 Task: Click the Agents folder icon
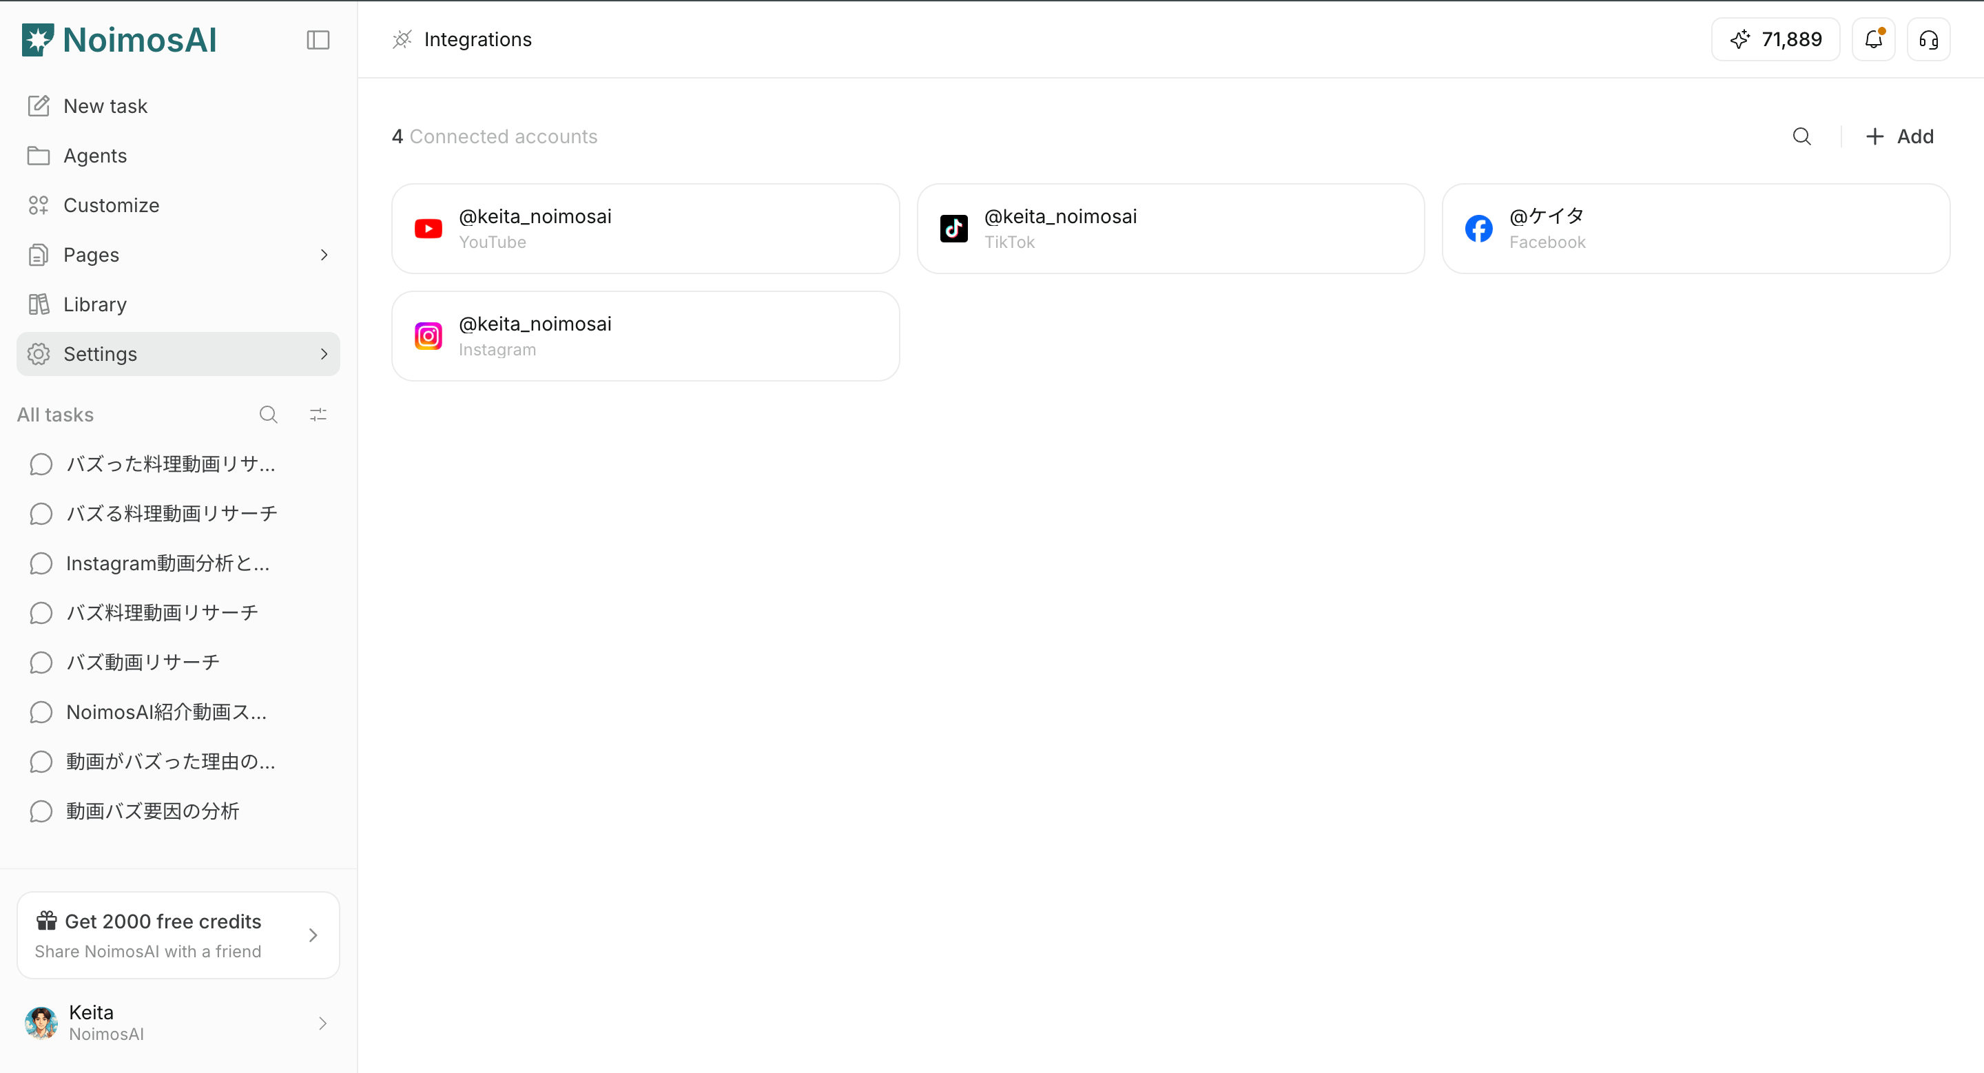[x=39, y=156]
